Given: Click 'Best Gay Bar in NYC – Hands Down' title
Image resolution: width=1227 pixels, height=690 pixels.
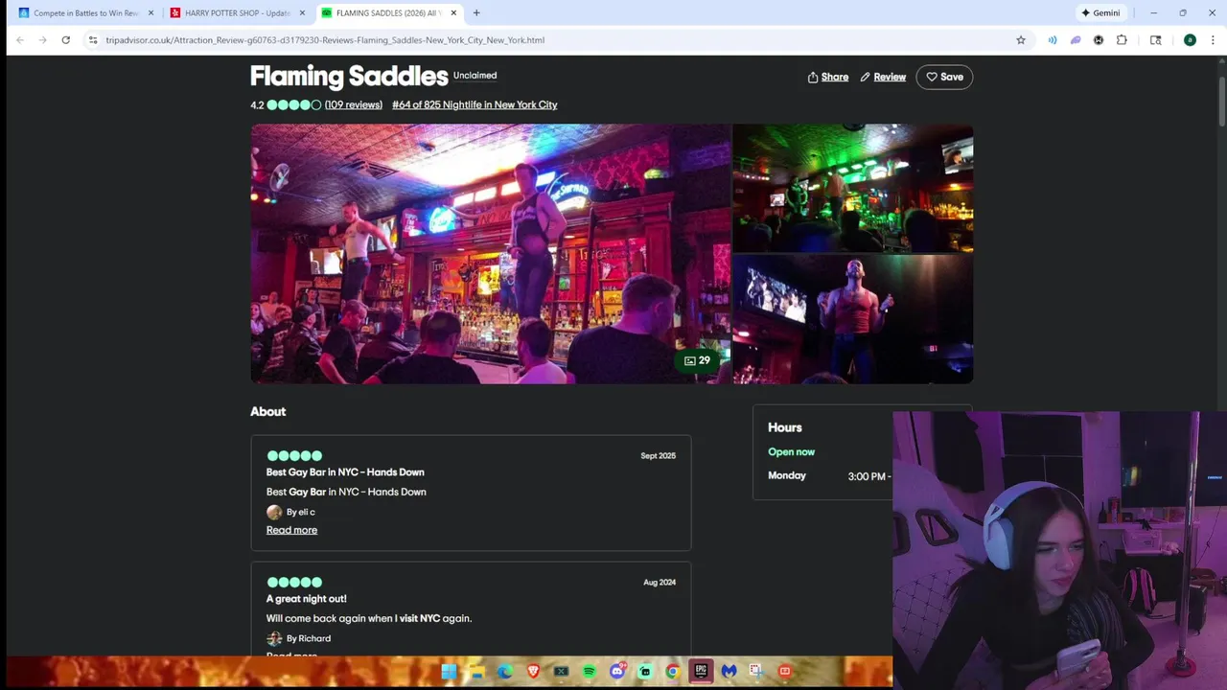Looking at the screenshot, I should (x=345, y=471).
